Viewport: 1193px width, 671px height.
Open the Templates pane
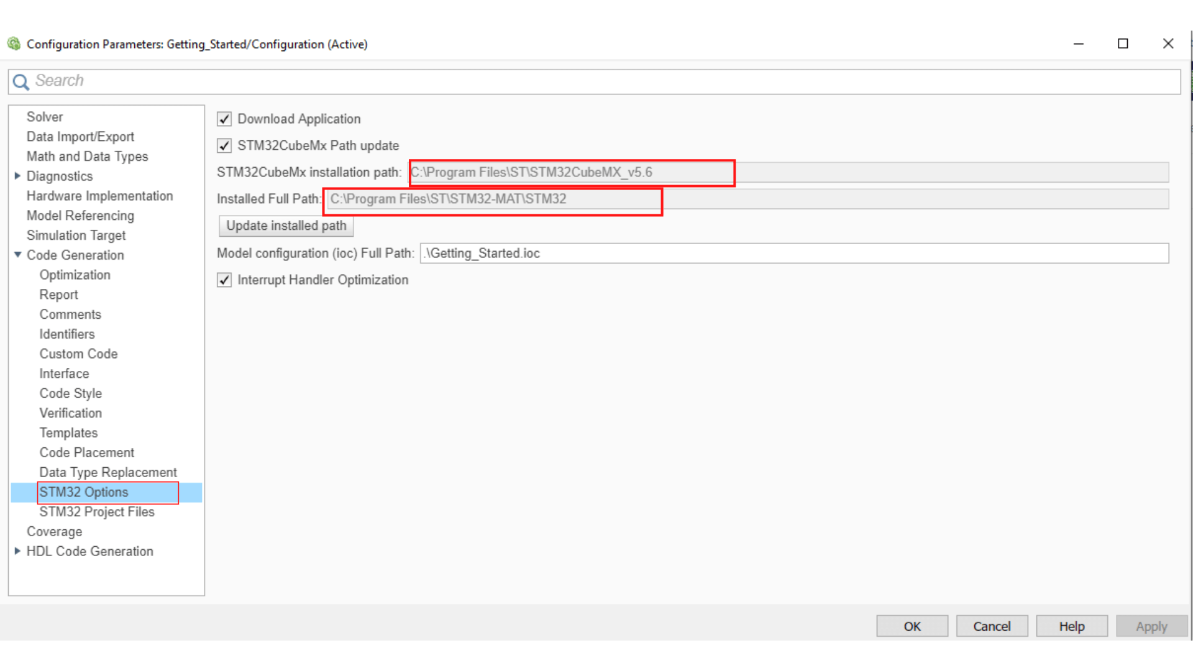(x=68, y=433)
